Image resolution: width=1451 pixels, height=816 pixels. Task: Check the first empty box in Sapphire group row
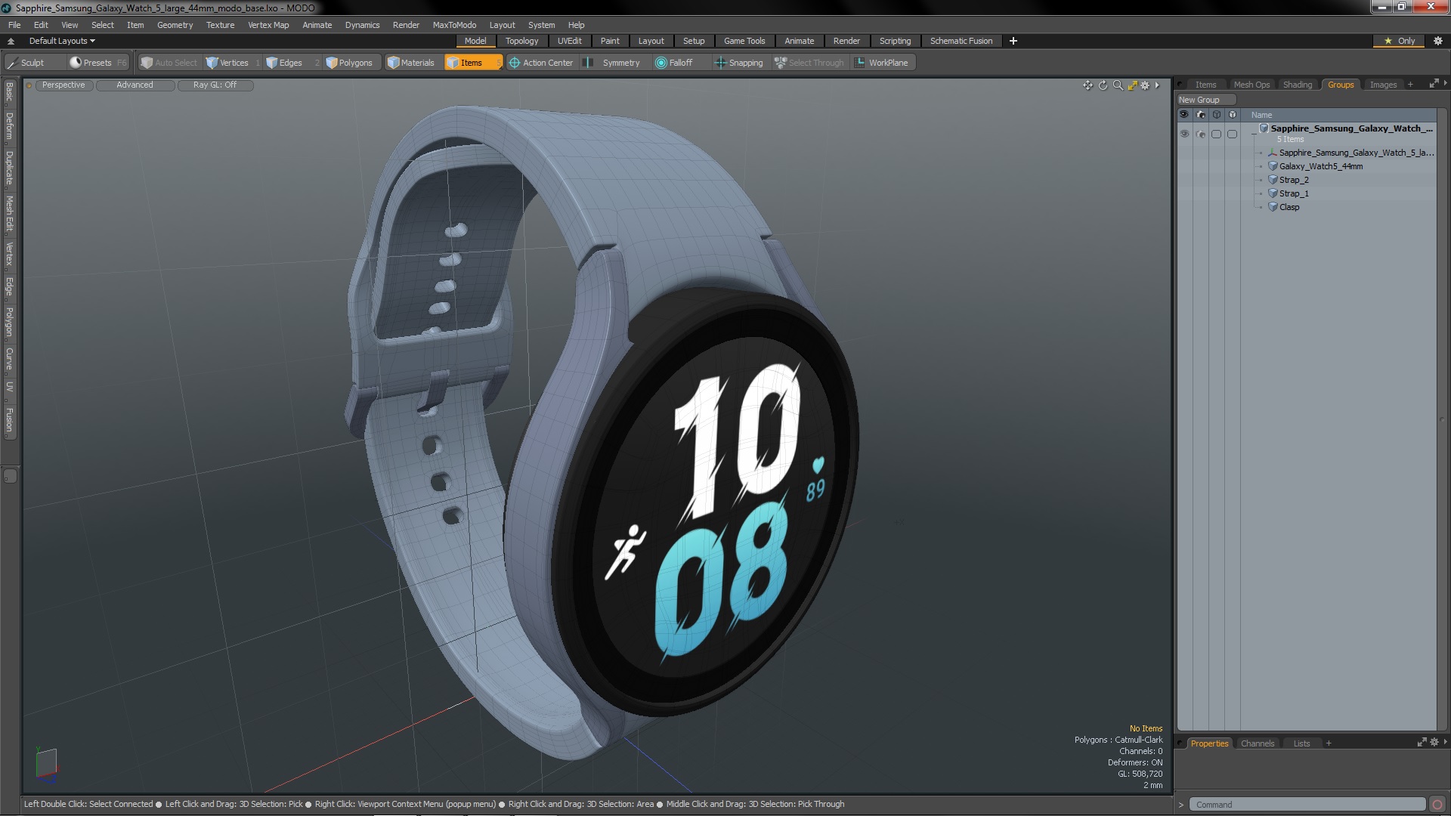pos(1216,134)
